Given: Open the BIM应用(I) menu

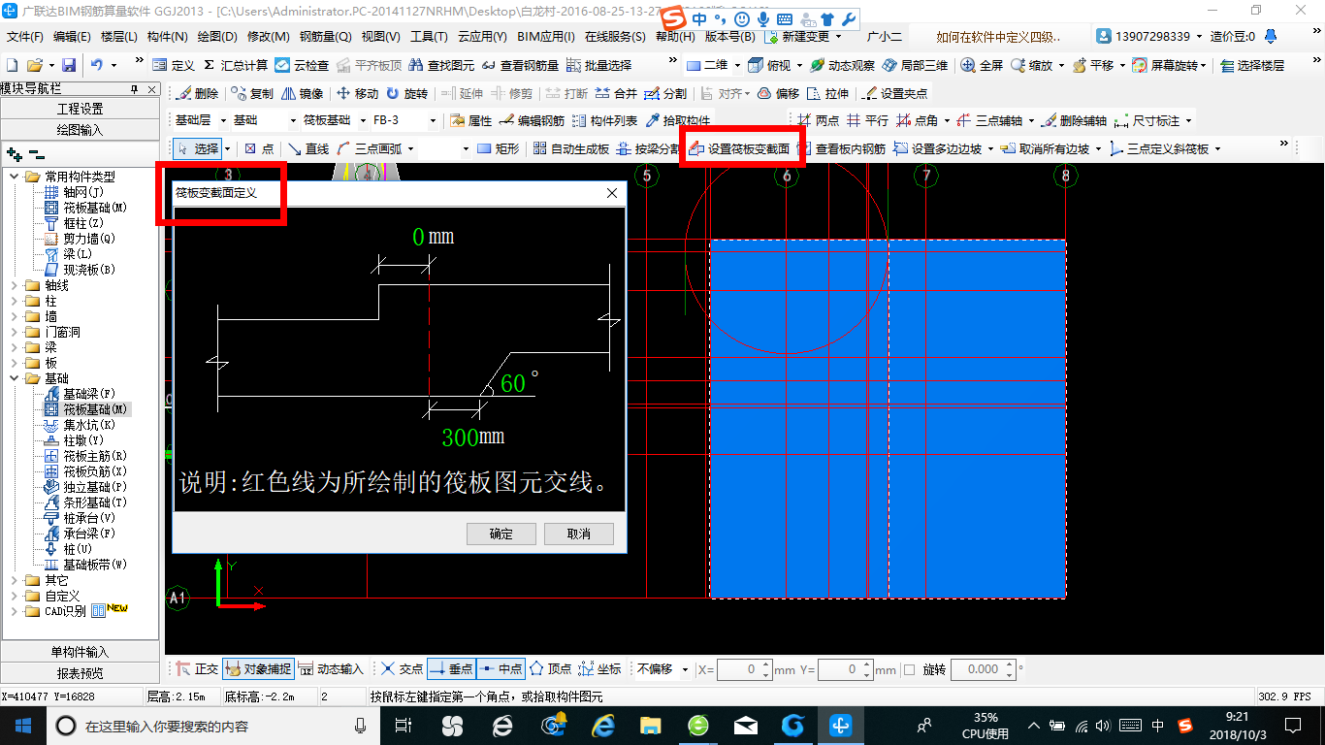Looking at the screenshot, I should (x=546, y=37).
